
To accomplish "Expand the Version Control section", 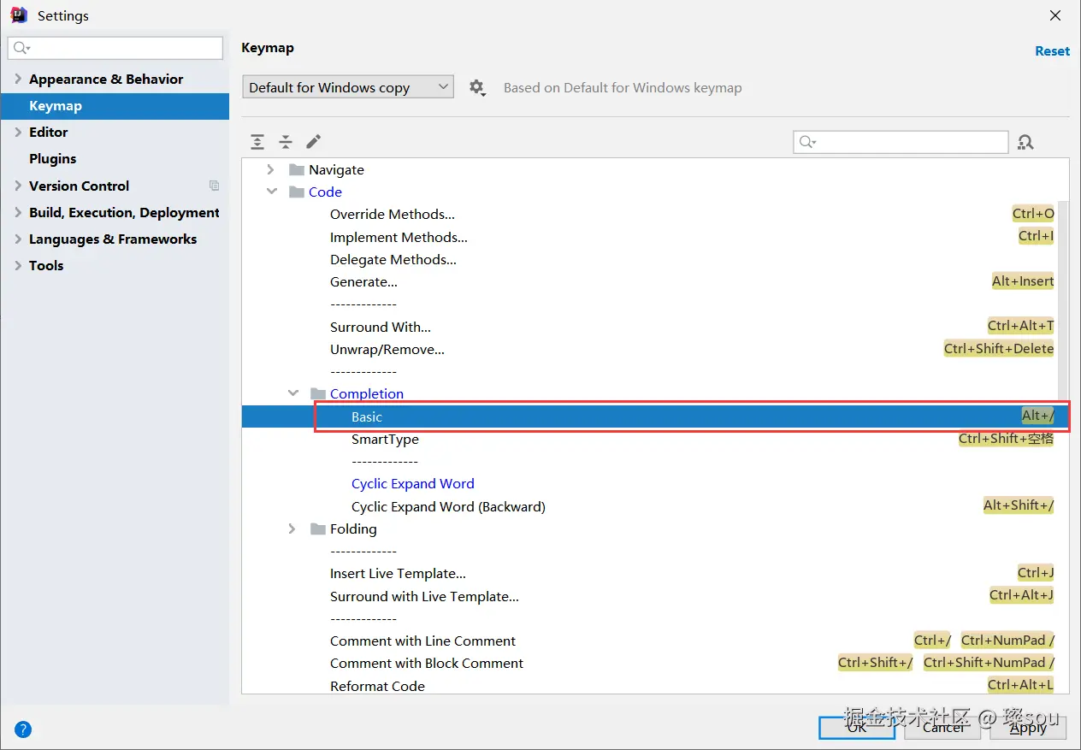I will click(18, 186).
